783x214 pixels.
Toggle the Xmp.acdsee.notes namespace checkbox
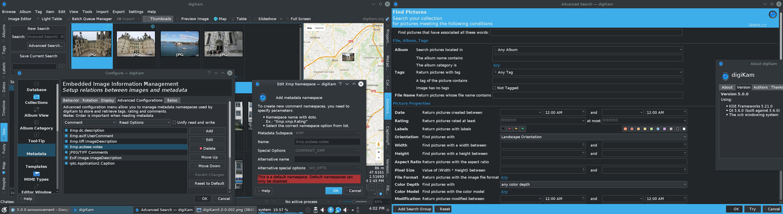tap(67, 147)
